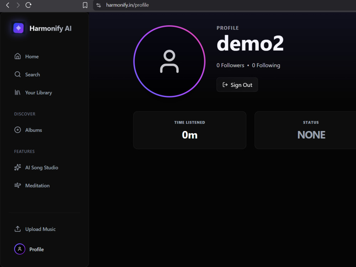Click the FEATURES section label

pos(24,151)
